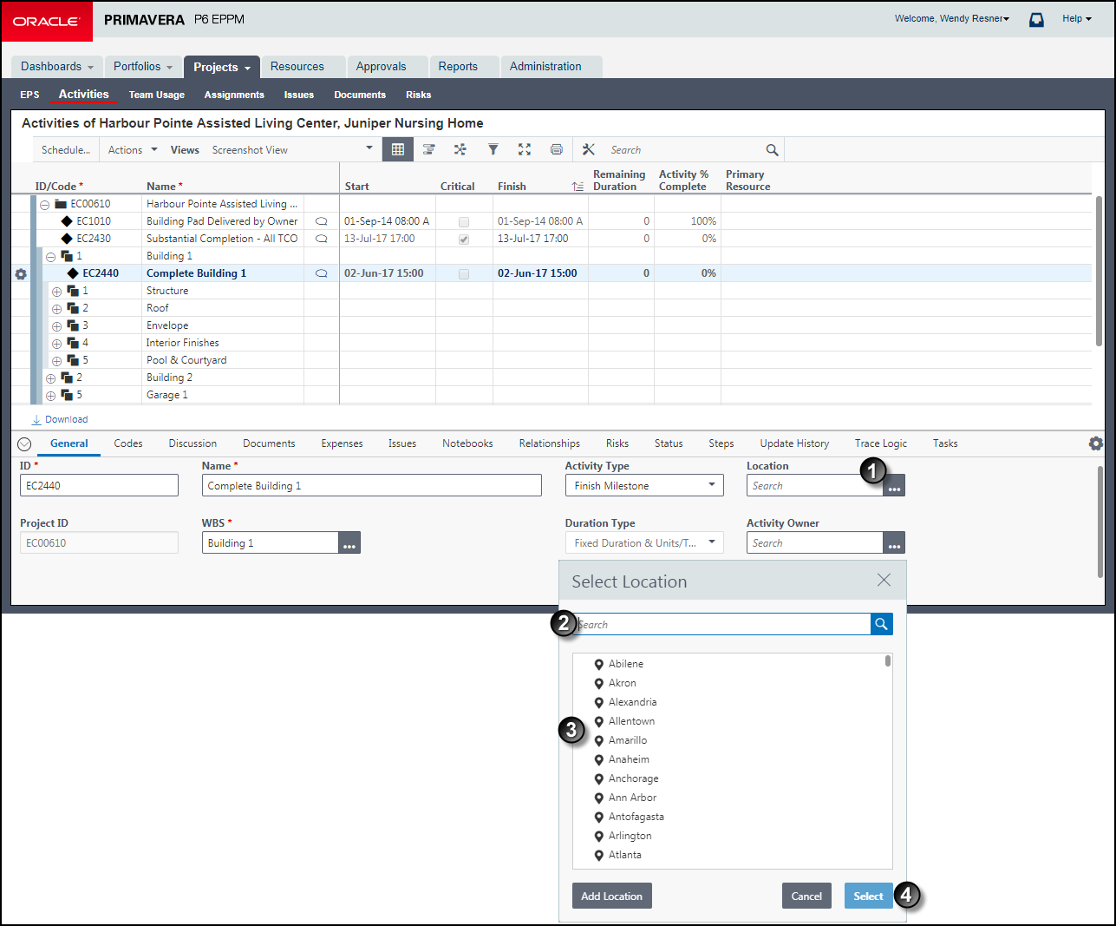
Task: Switch to the Team Usage page
Action: point(157,95)
